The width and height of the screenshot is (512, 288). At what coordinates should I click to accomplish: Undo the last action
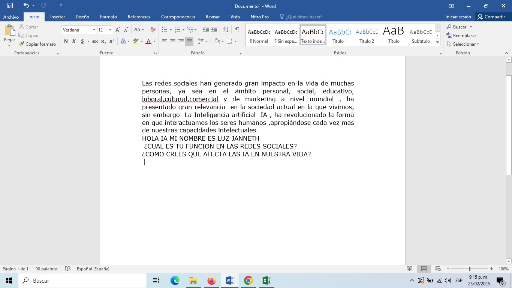(x=26, y=6)
